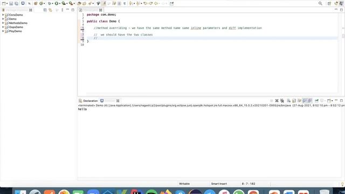Open the Open Console dropdown arrow
The image size is (345, 194).
332,101
